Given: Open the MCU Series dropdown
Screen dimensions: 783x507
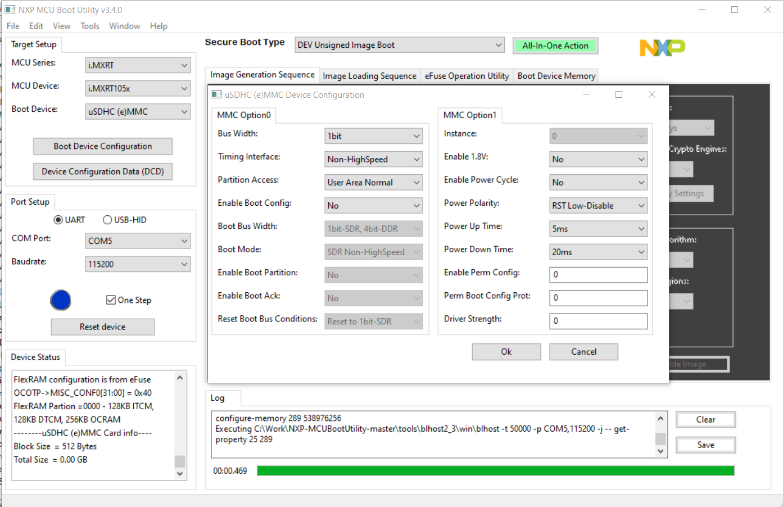Looking at the screenshot, I should [x=138, y=65].
